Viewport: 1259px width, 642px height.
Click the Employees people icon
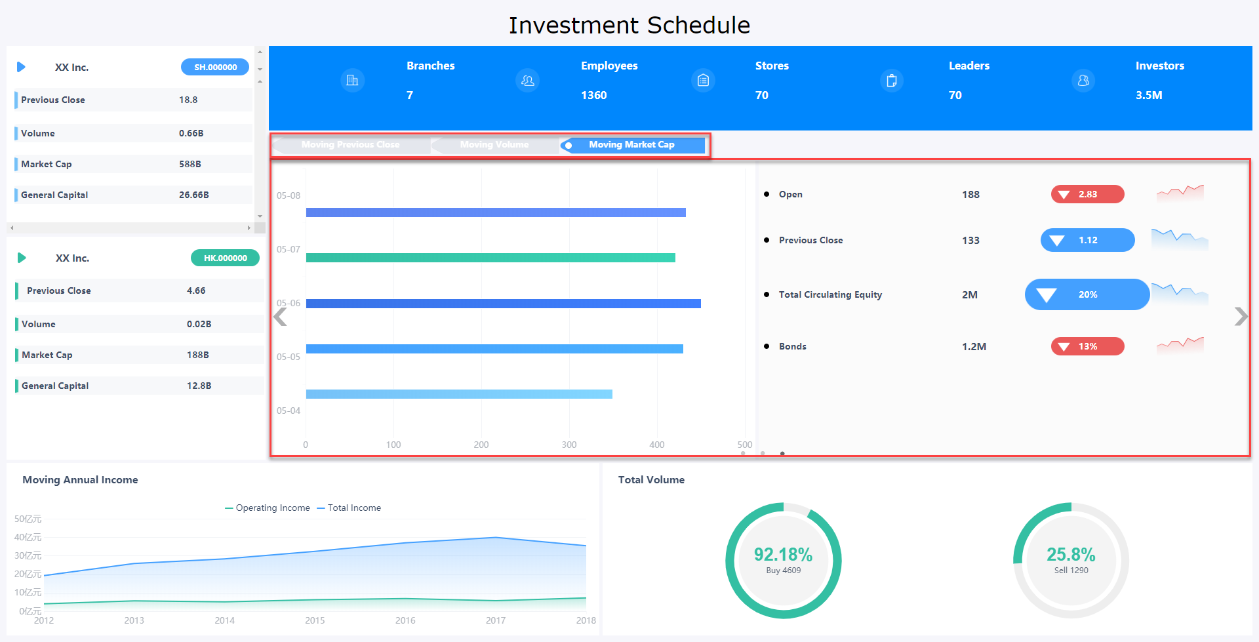[528, 80]
